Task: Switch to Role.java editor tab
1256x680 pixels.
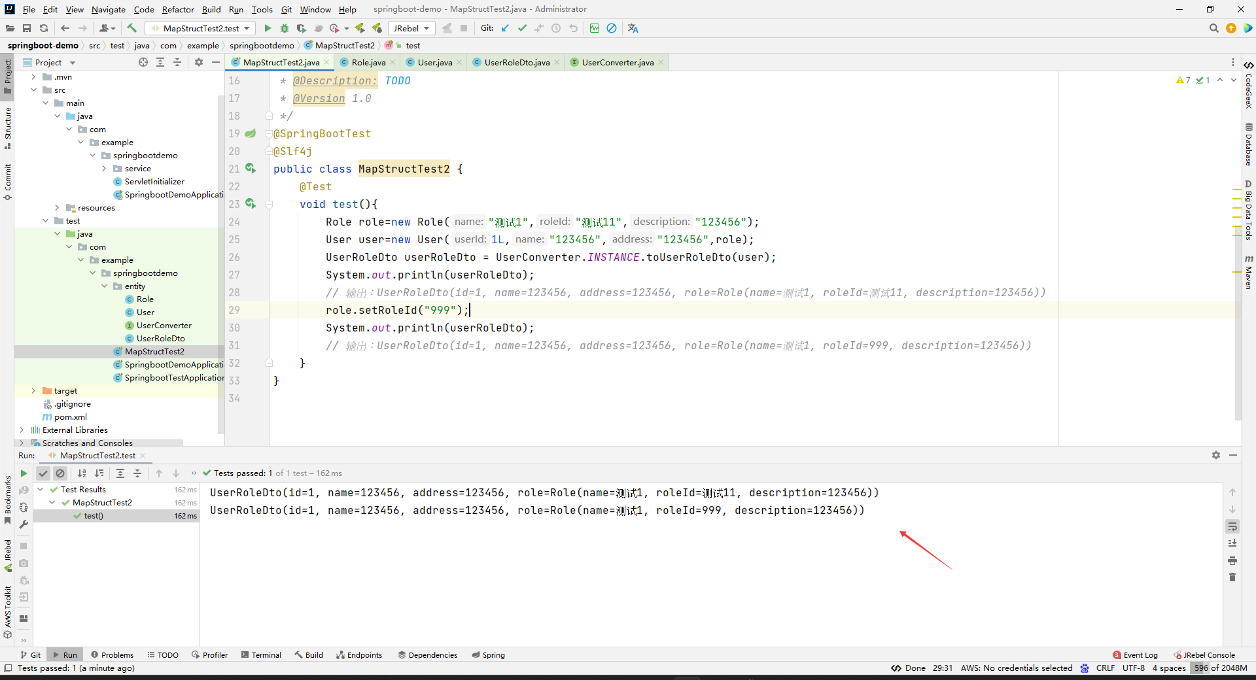Action: point(368,63)
